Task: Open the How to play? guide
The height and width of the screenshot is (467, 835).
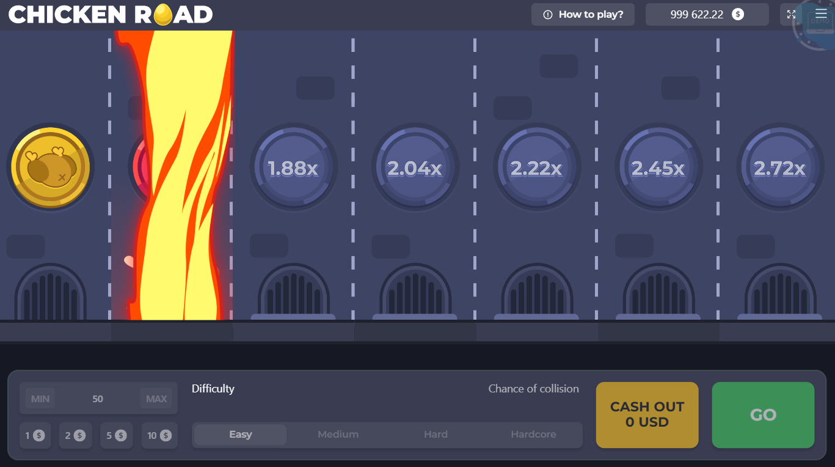Action: [x=583, y=14]
